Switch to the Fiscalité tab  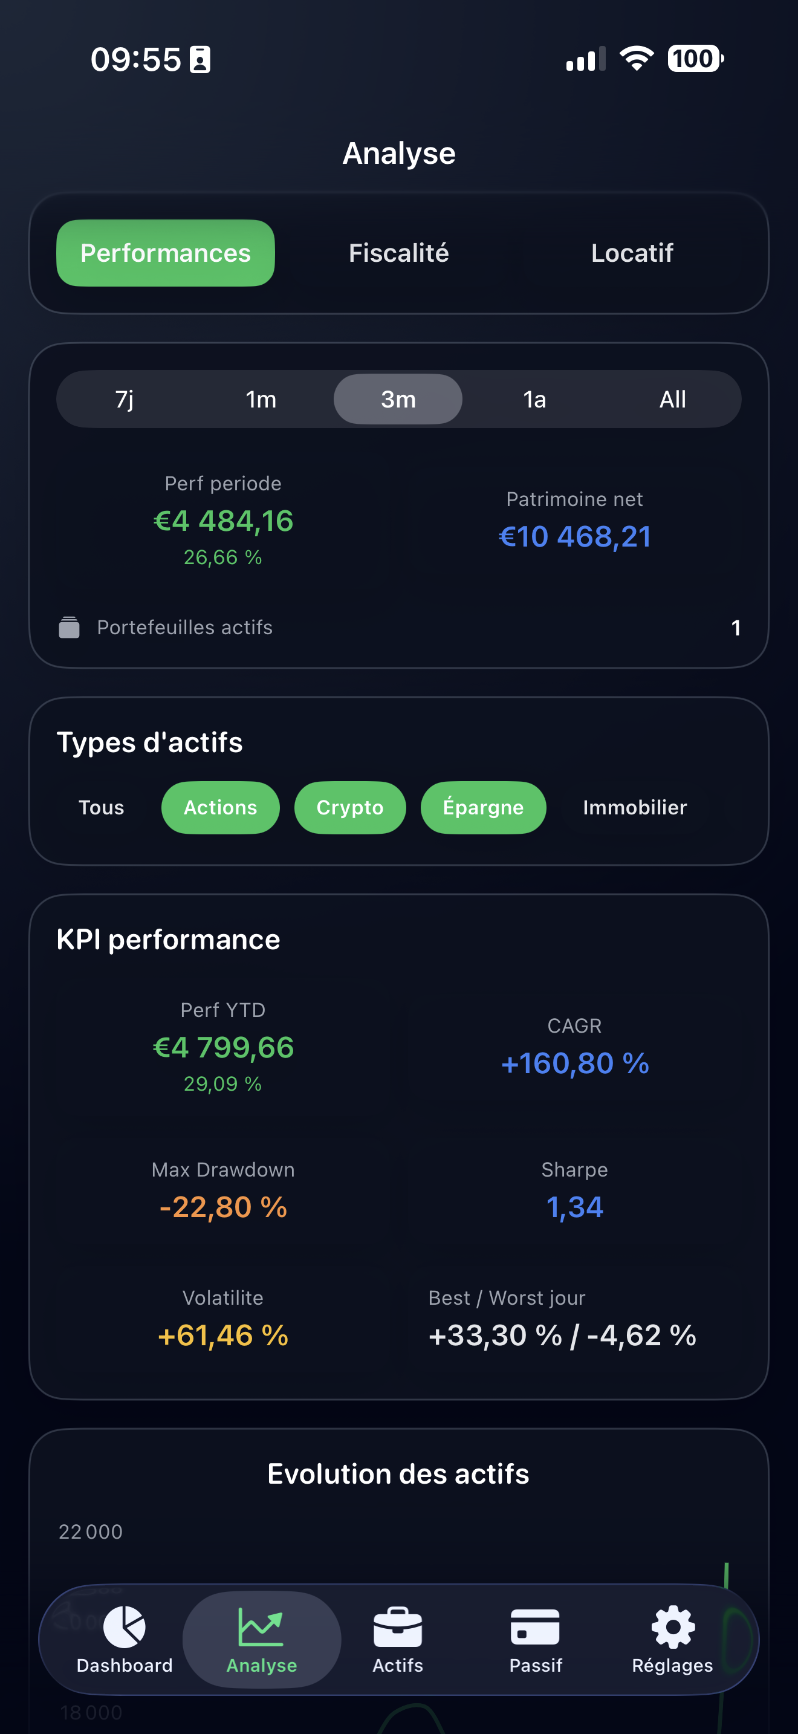tap(398, 253)
